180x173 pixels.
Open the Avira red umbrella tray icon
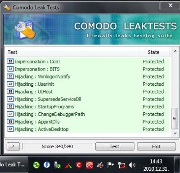coord(90,165)
